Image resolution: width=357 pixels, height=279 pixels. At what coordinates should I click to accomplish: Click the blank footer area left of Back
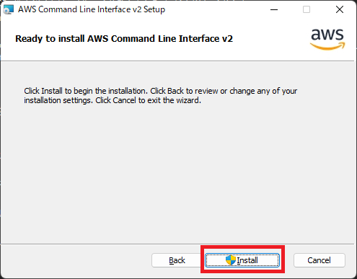point(76,260)
